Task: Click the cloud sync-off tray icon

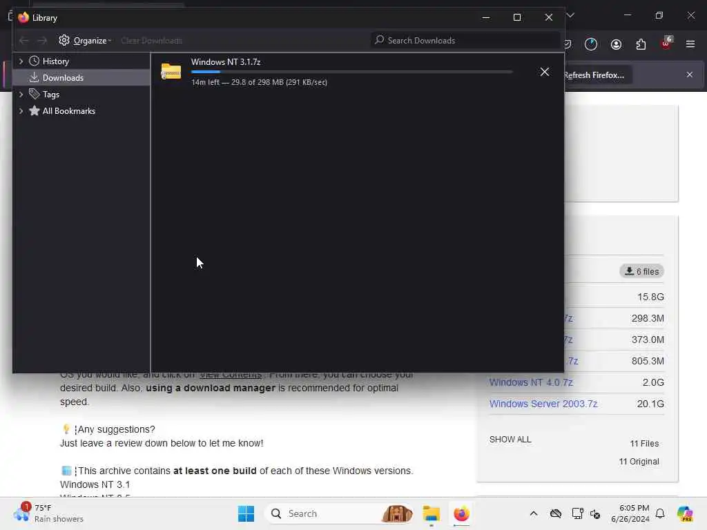Action: pos(556,513)
